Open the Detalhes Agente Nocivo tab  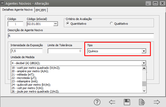point(18,10)
